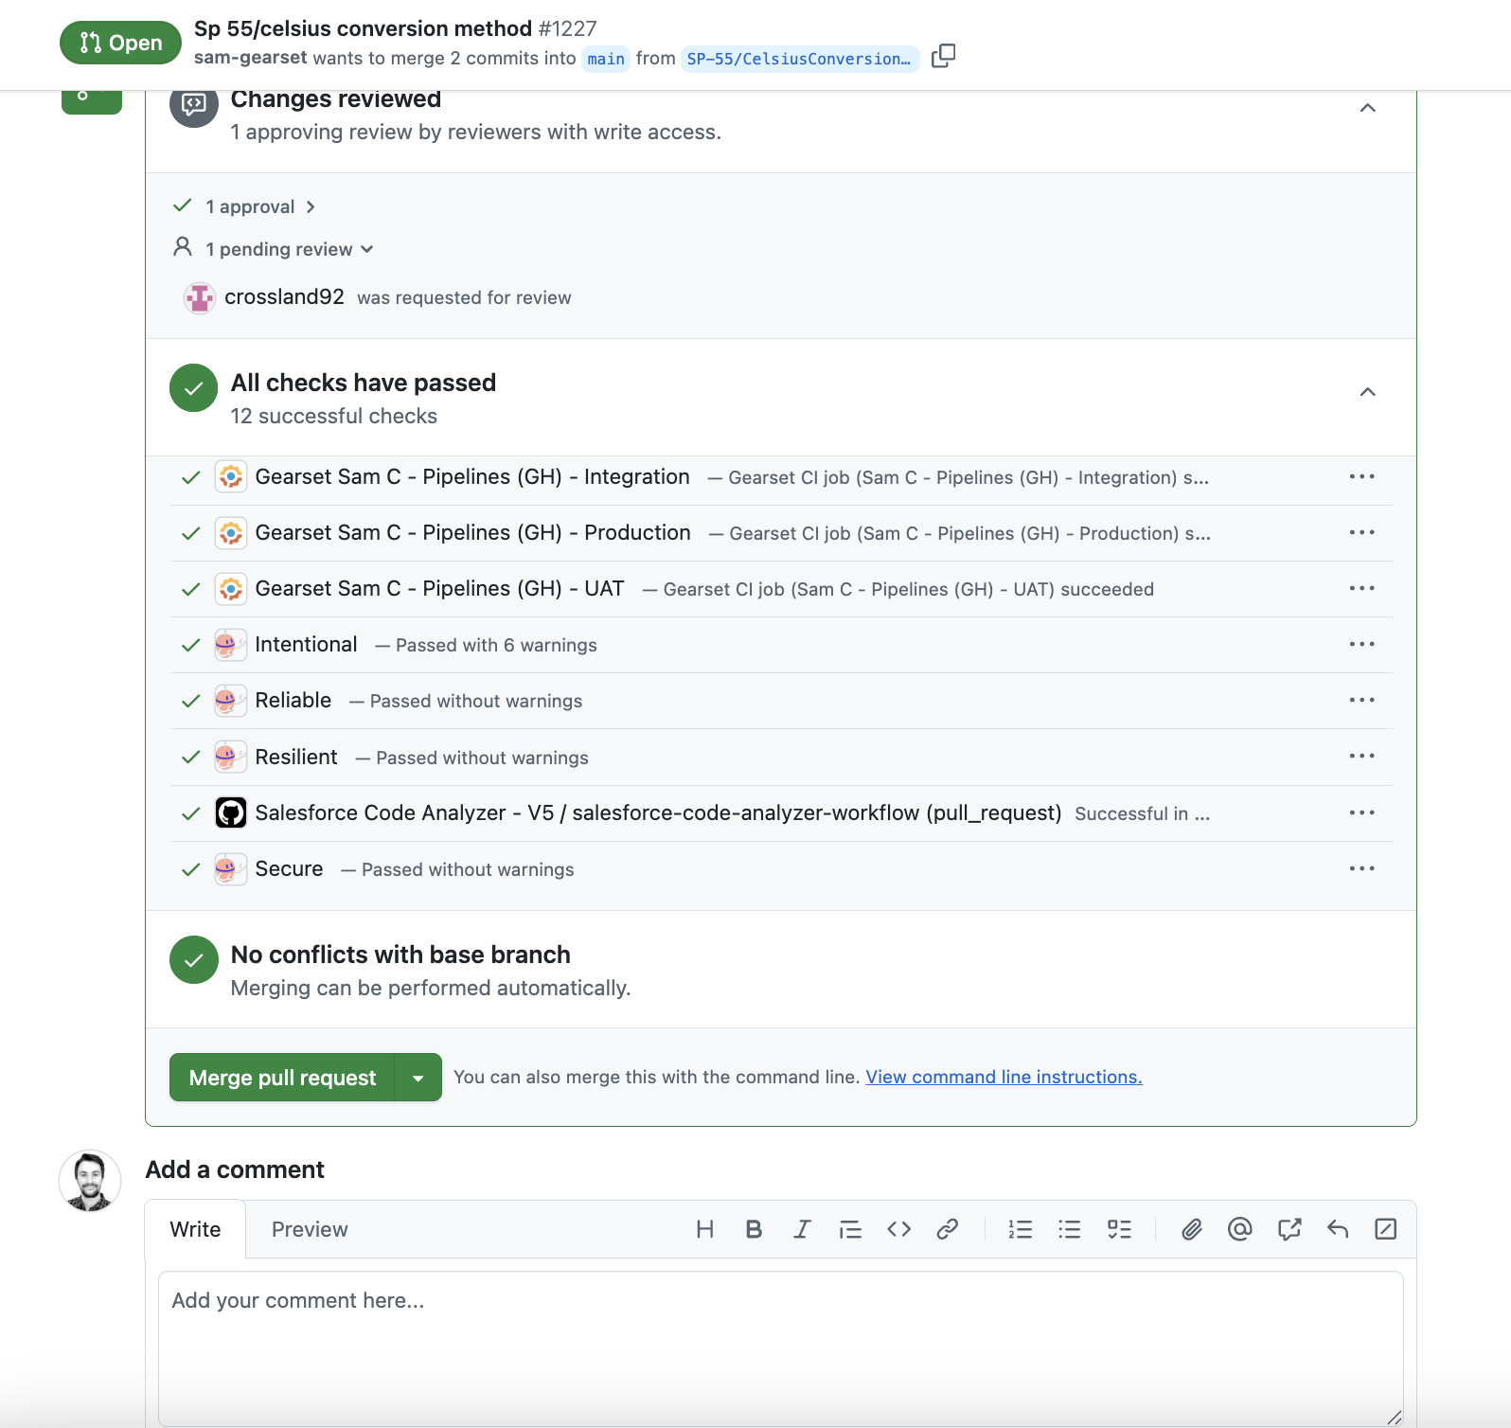Viewport: 1511px width, 1428px height.
Task: Collapse the All checks have passed section
Action: [1367, 392]
